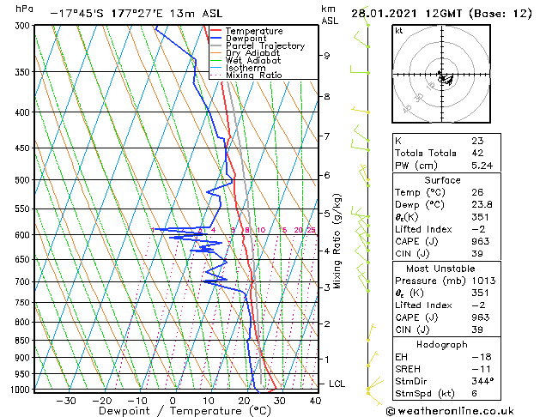Click the 'Mixing Ratio (g/kg)' axis title
The height and width of the screenshot is (417, 540).
tap(337, 241)
